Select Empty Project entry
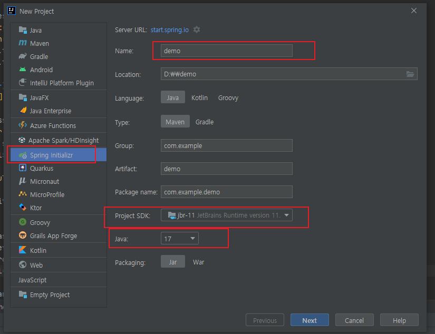The width and height of the screenshot is (435, 334). (x=58, y=294)
